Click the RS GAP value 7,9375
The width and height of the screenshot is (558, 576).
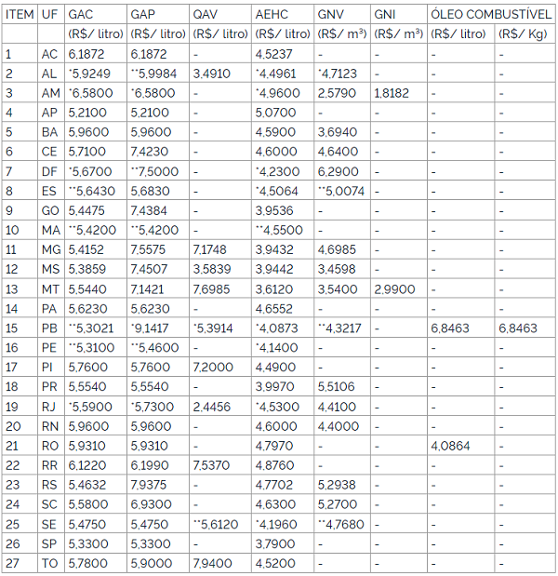pyautogui.click(x=149, y=485)
